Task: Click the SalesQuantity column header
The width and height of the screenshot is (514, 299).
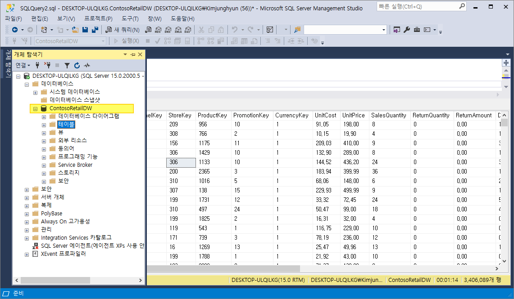Action: [x=389, y=115]
